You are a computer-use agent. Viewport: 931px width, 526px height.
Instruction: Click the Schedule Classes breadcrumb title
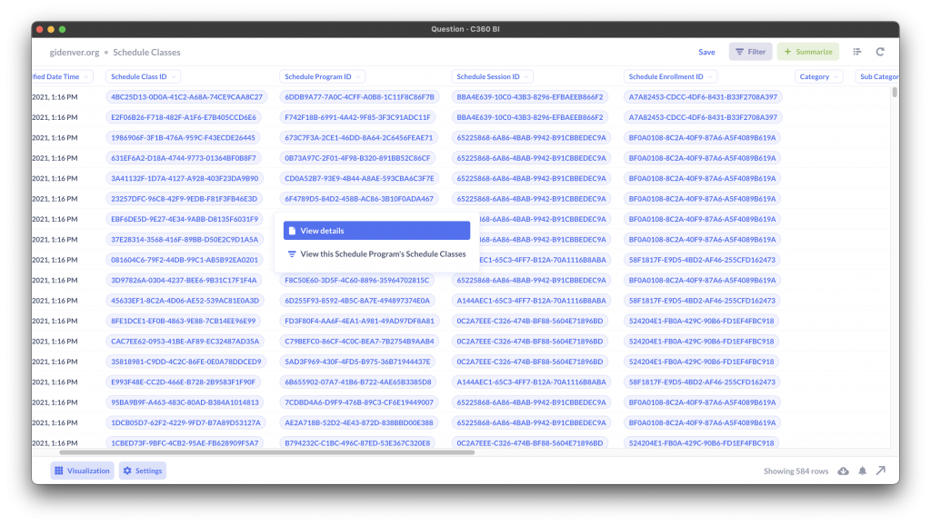coord(146,52)
